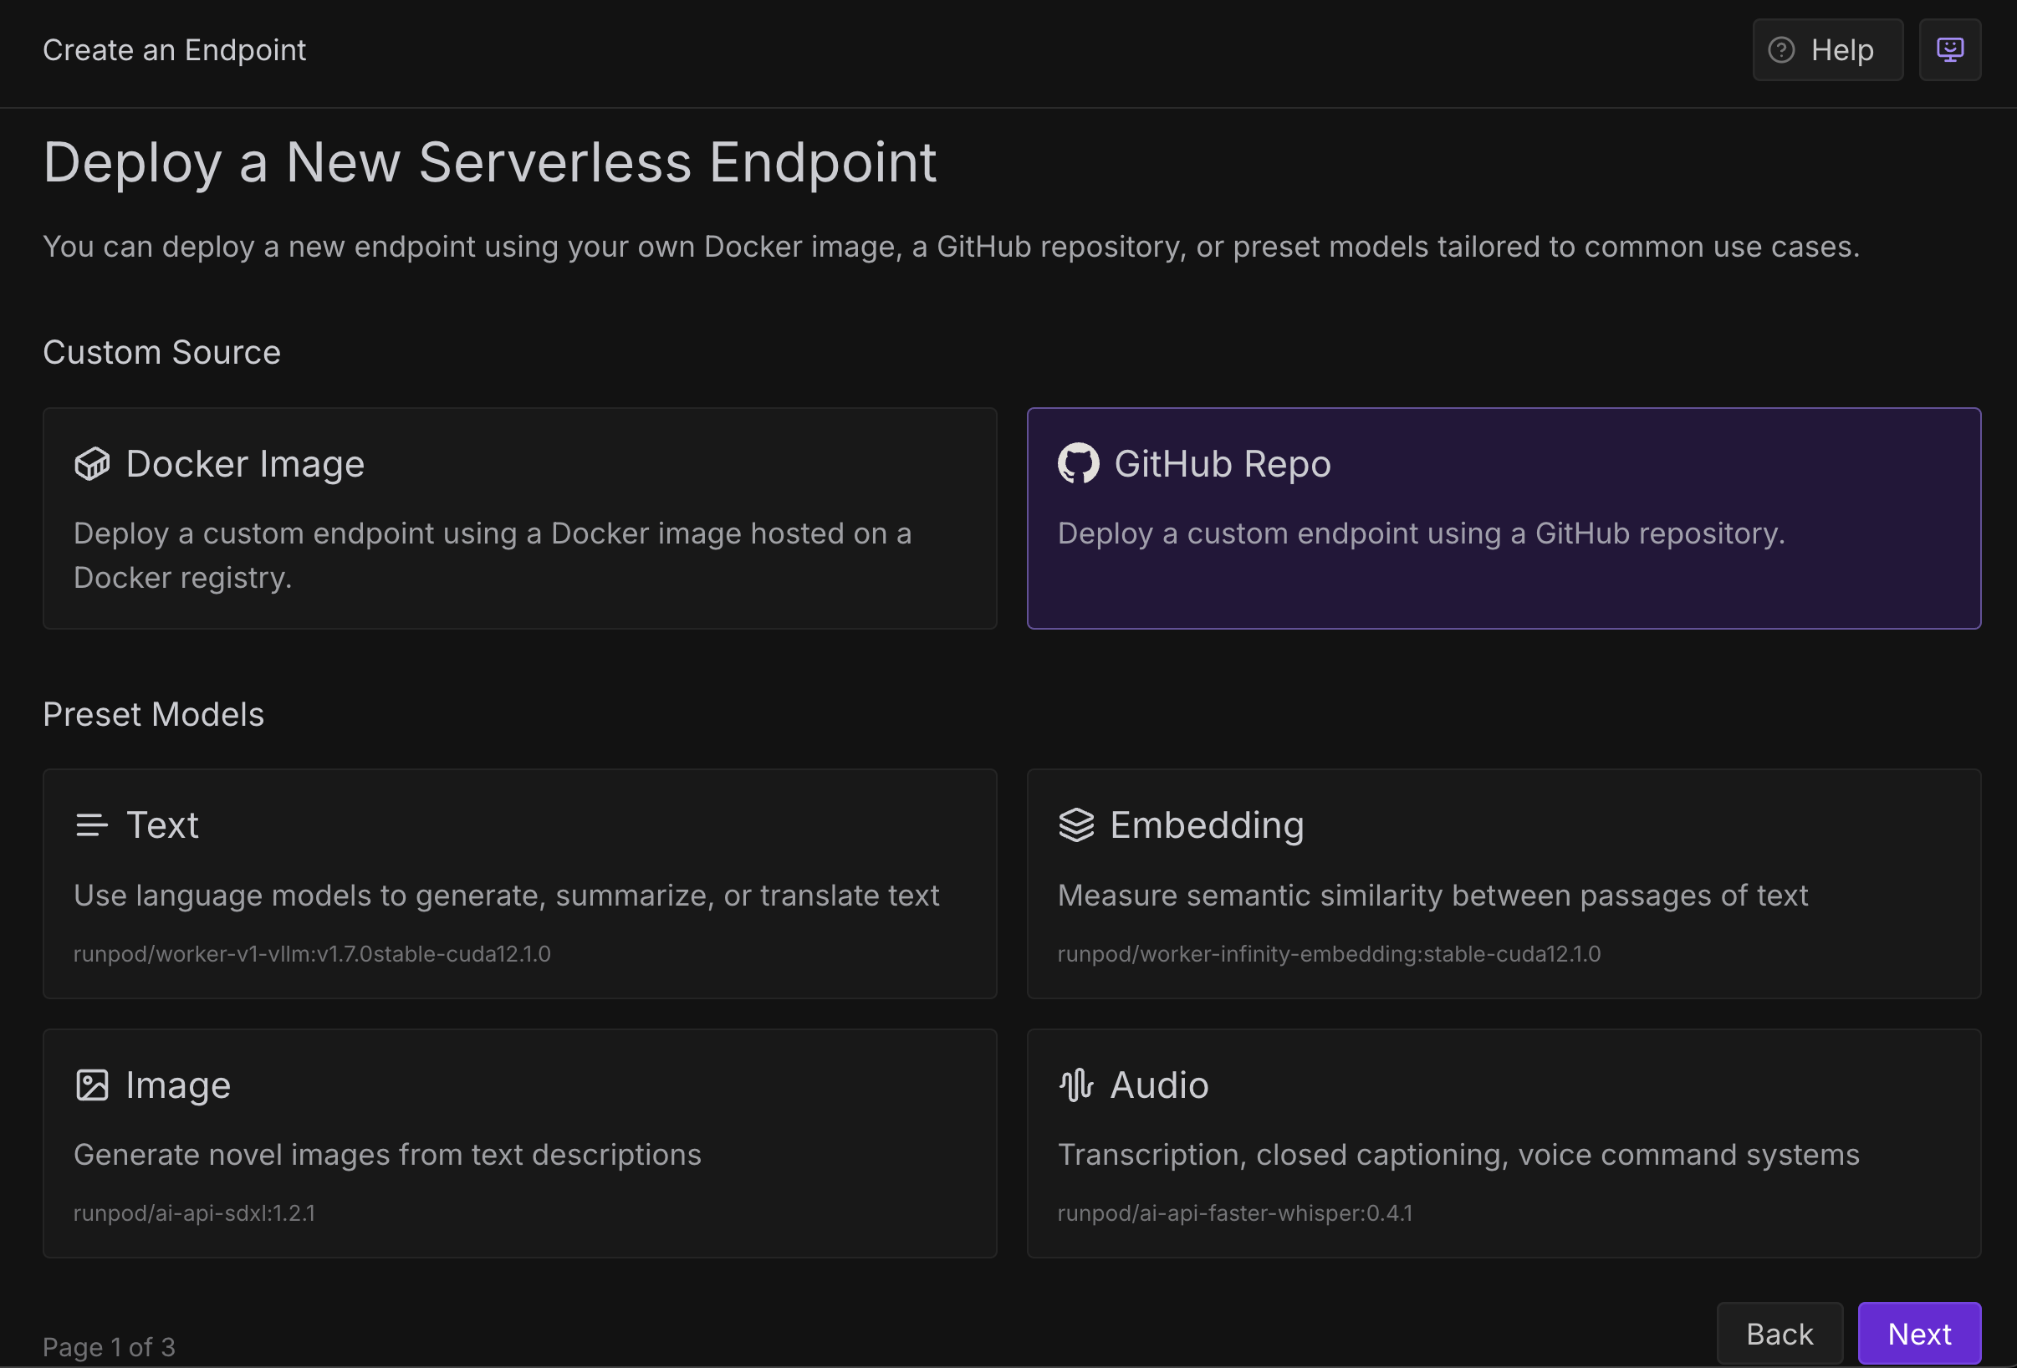
Task: Click 'Measure semantic similarity' description
Action: point(1433,896)
